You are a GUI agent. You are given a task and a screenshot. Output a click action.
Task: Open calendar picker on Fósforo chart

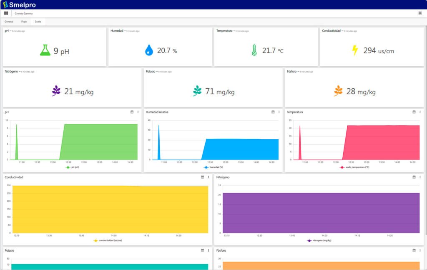(x=414, y=250)
